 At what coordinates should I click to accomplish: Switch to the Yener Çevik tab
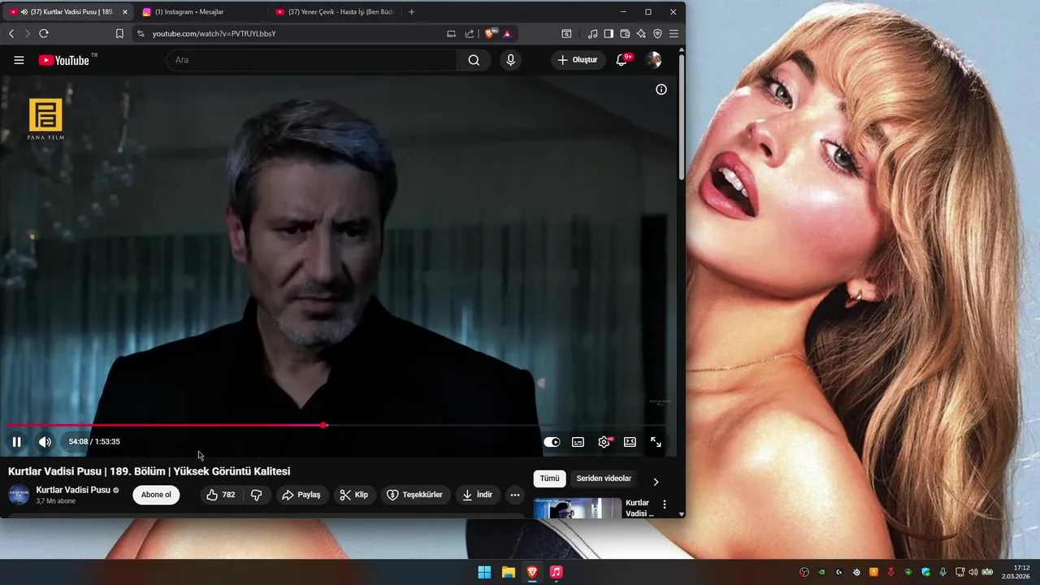(x=335, y=12)
